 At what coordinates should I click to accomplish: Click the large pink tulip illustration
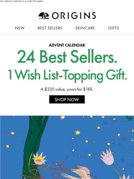tap(108, 157)
